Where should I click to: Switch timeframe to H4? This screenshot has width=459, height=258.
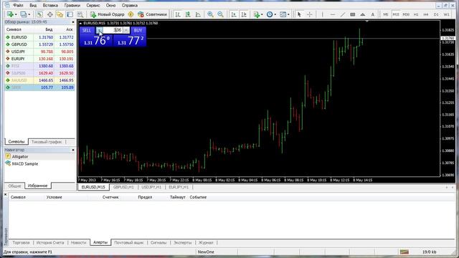point(426,14)
